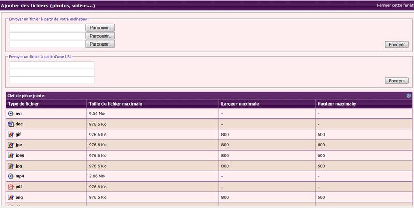Screen dimensions: 414x208
Task: Click the mp4 file type icon
Action: point(10,176)
